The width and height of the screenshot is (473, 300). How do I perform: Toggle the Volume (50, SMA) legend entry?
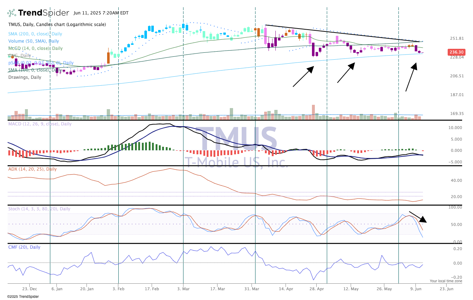coord(34,41)
